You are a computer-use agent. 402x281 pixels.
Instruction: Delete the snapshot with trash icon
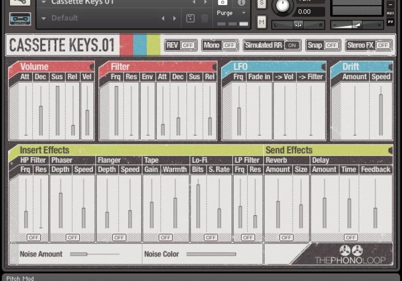pyautogui.click(x=205, y=19)
